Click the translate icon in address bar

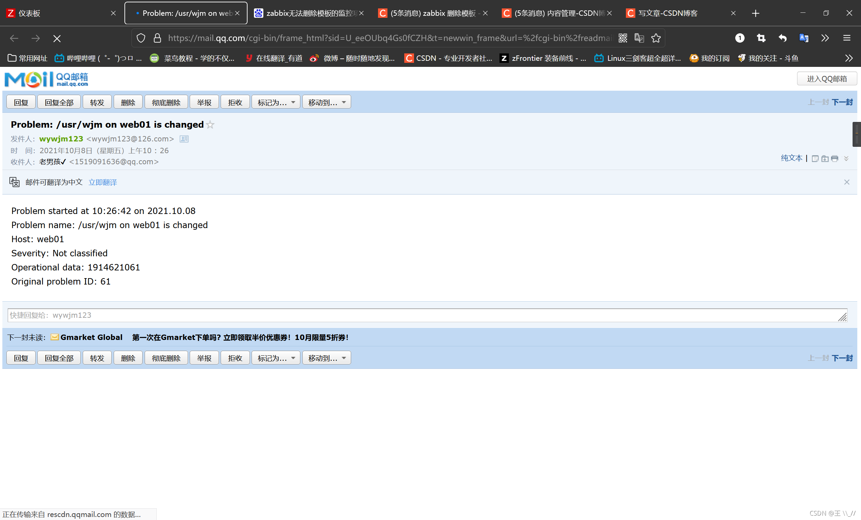(639, 38)
